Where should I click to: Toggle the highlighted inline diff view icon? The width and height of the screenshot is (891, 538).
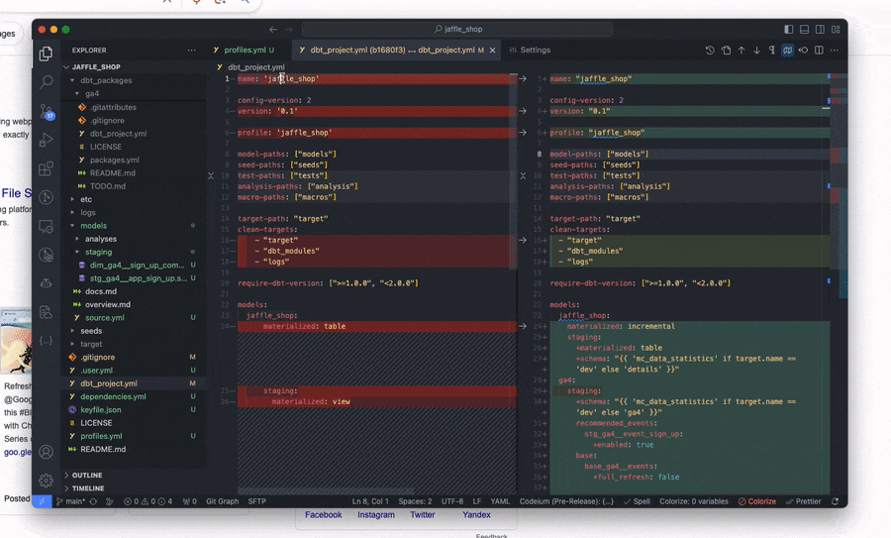pyautogui.click(x=788, y=51)
